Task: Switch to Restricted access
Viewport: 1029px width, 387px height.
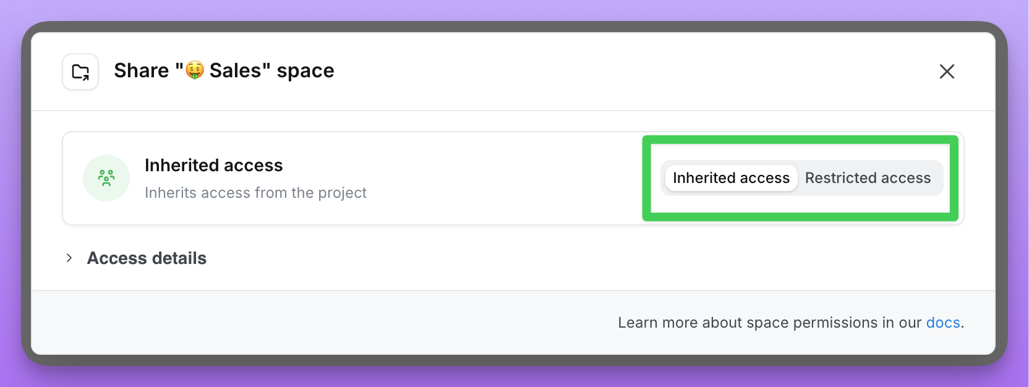Action: click(x=868, y=178)
